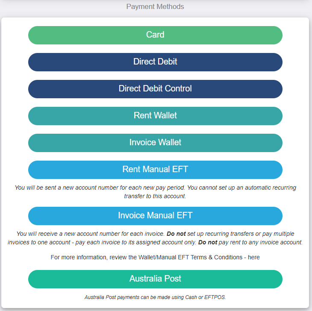Open the Terms & Conditions 'here' link
Image resolution: width=312 pixels, height=311 pixels.
[253, 257]
